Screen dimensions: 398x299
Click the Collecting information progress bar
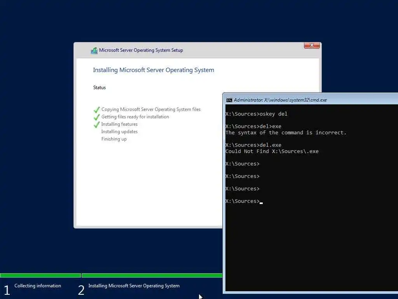click(40, 275)
